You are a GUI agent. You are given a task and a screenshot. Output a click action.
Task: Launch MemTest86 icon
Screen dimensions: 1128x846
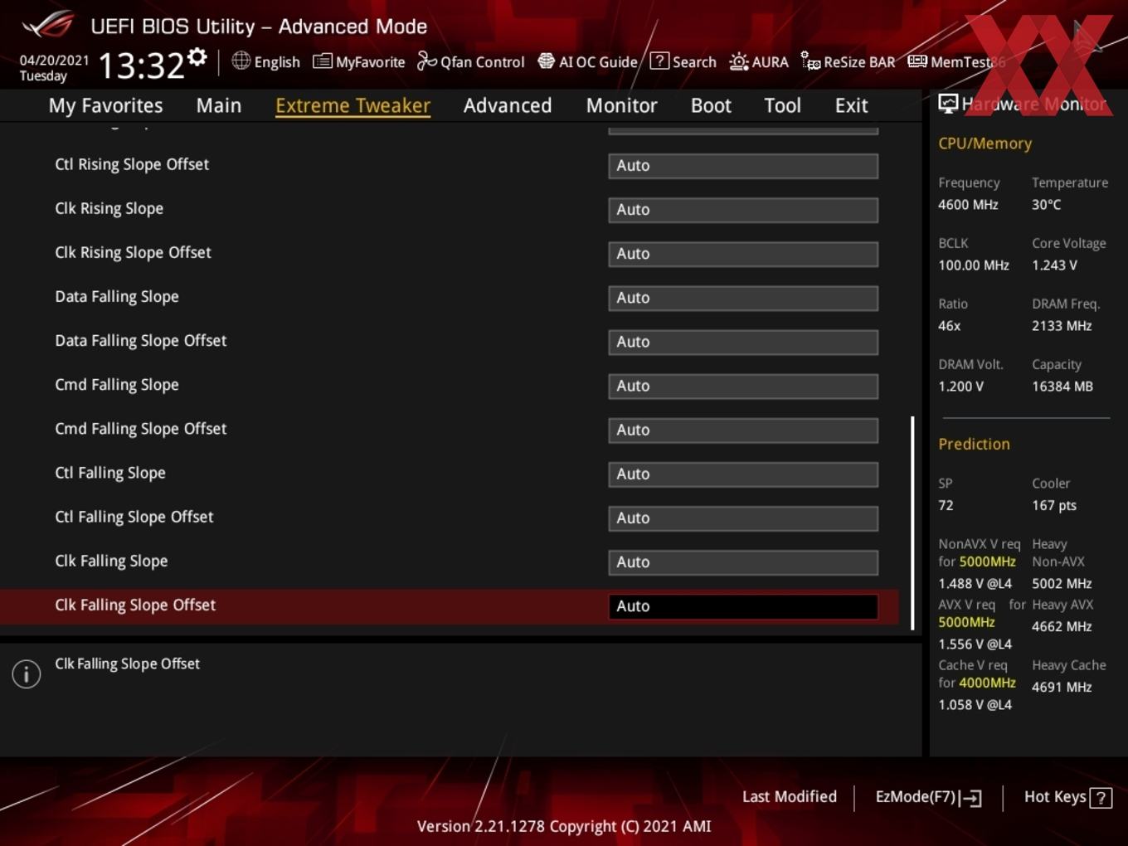(916, 61)
